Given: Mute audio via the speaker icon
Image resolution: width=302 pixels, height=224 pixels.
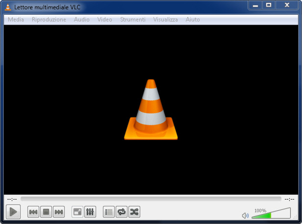Looking at the screenshot, I should [245, 215].
